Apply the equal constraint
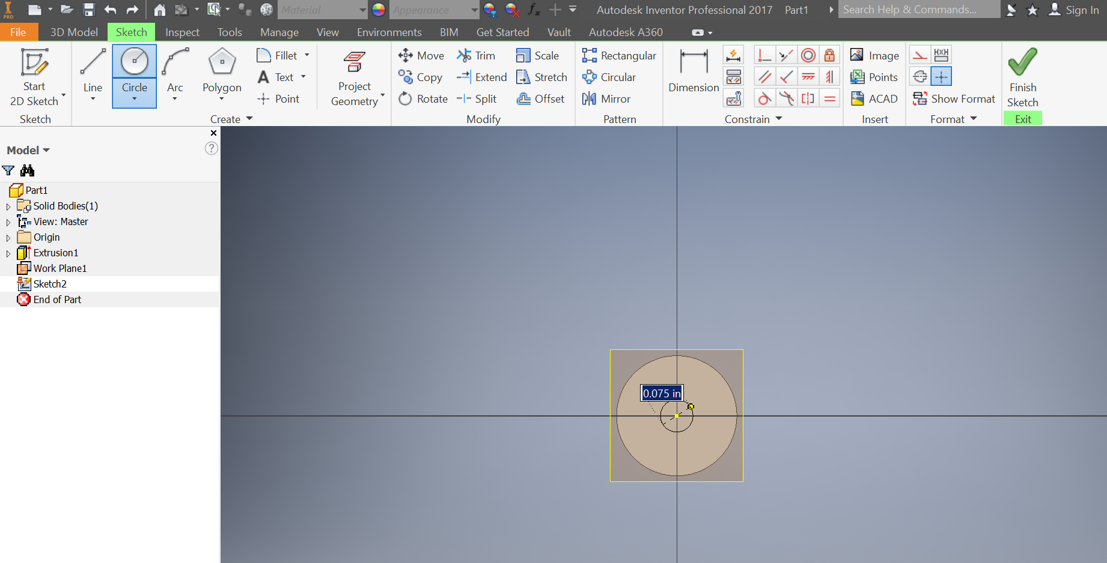Screen dimensions: 1107x563 point(829,98)
